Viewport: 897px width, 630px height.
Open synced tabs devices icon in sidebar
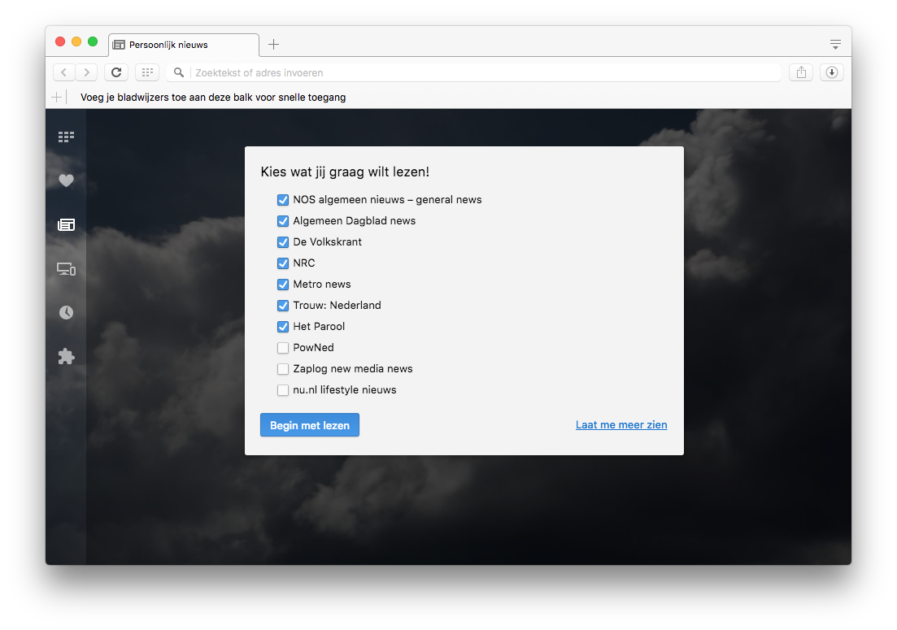pyautogui.click(x=66, y=269)
